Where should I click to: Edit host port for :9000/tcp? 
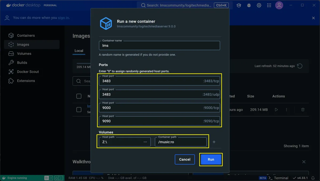pyautogui.click(x=159, y=108)
